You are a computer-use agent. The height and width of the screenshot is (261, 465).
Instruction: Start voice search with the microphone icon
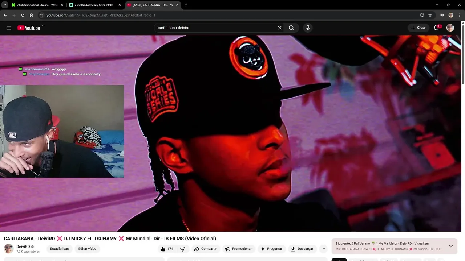pos(308,28)
